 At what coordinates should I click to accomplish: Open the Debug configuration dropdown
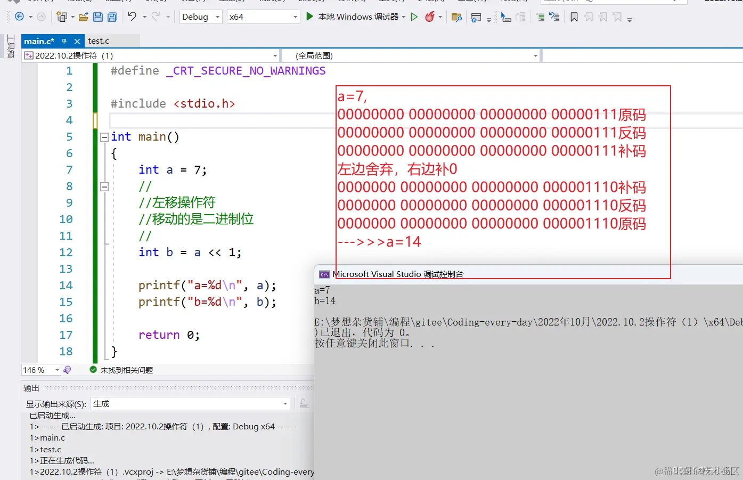(x=201, y=17)
